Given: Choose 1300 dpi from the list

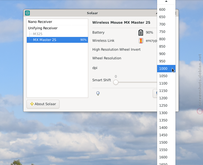Looking at the screenshot, I should (x=166, y=113).
